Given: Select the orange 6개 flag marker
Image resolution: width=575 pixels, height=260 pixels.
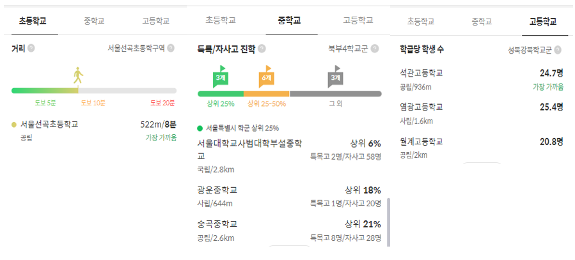Looking at the screenshot, I should 267,77.
